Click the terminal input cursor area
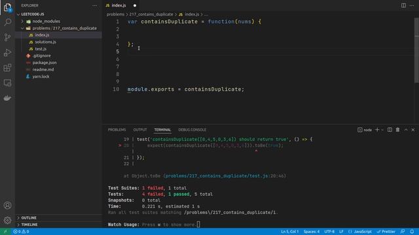Image resolution: width=419 pixels, height=235 pixels. click(x=198, y=225)
